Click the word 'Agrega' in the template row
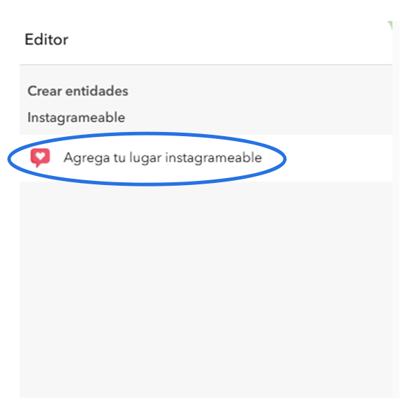Image resolution: width=419 pixels, height=419 pixels. 87,158
